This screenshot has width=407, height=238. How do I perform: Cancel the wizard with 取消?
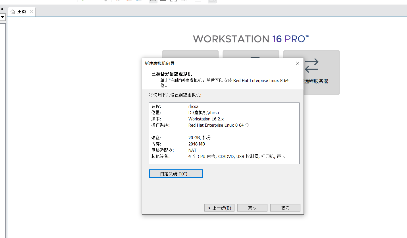click(285, 208)
